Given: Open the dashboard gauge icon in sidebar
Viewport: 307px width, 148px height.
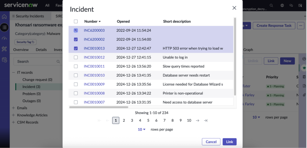Looking at the screenshot, I should (x=4, y=39).
